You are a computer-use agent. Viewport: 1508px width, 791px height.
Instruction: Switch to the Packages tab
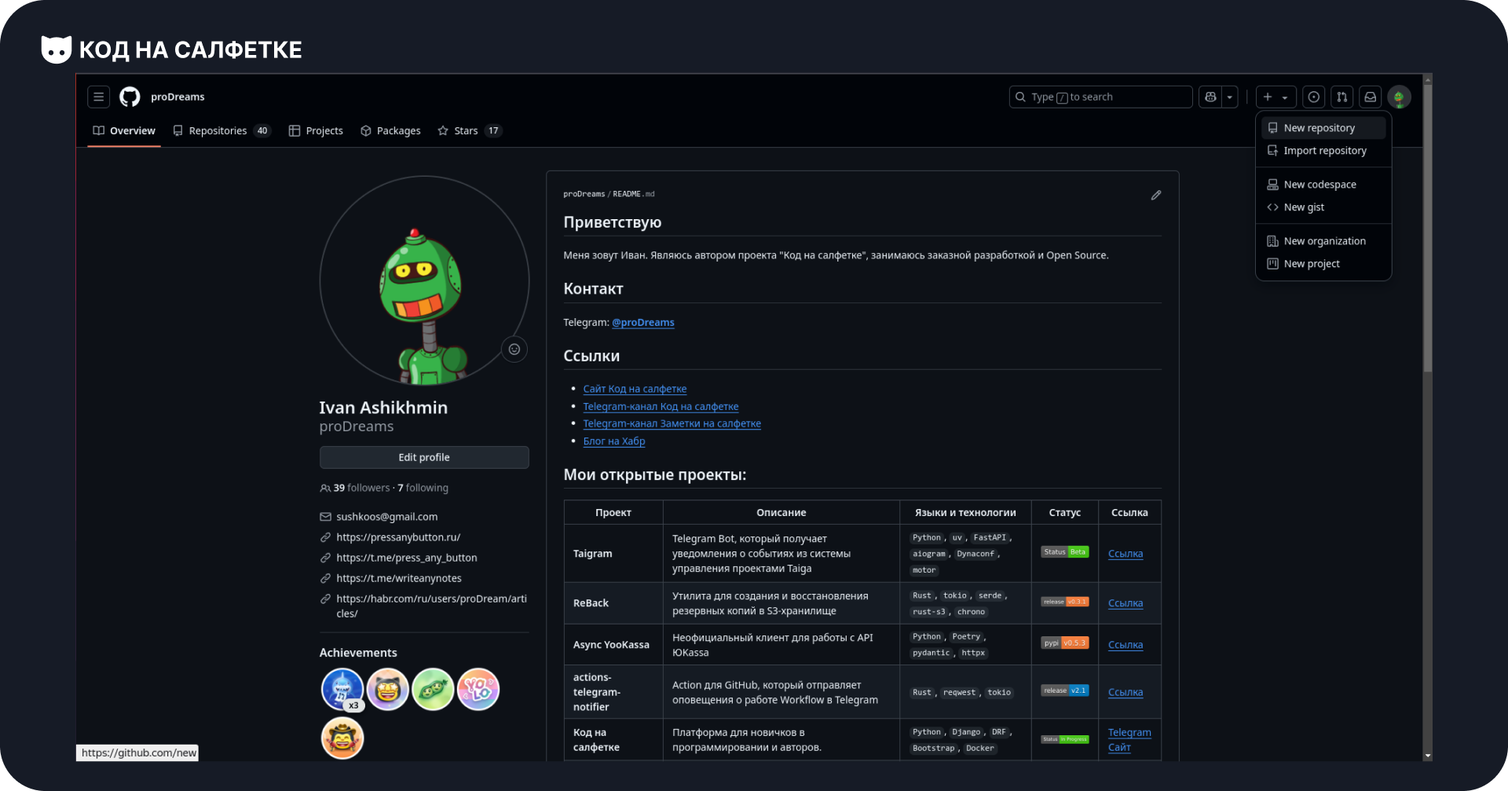(390, 130)
